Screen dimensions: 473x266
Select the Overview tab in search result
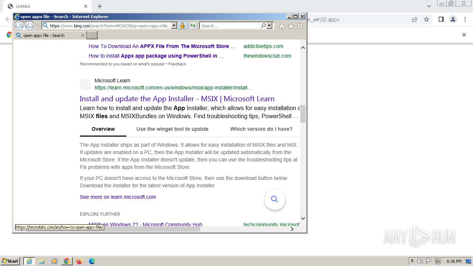103,129
